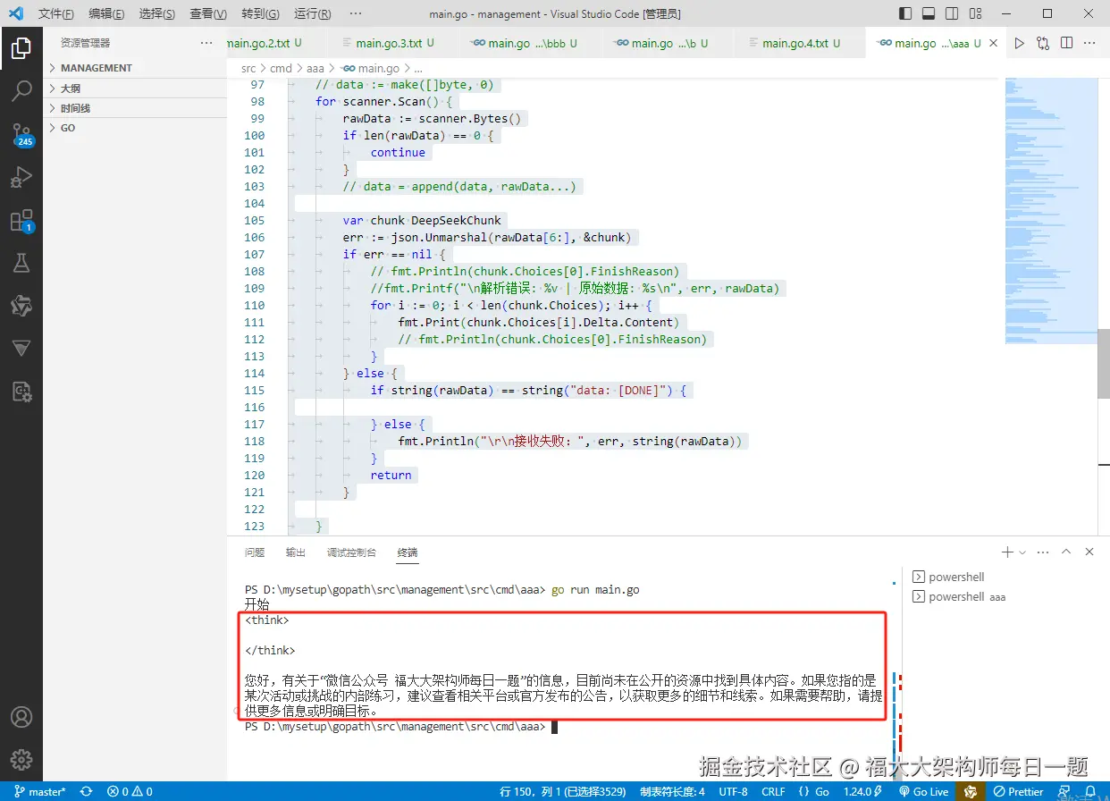Image resolution: width=1110 pixels, height=801 pixels.
Task: Toggle primary sidebar layout icon
Action: [x=905, y=13]
